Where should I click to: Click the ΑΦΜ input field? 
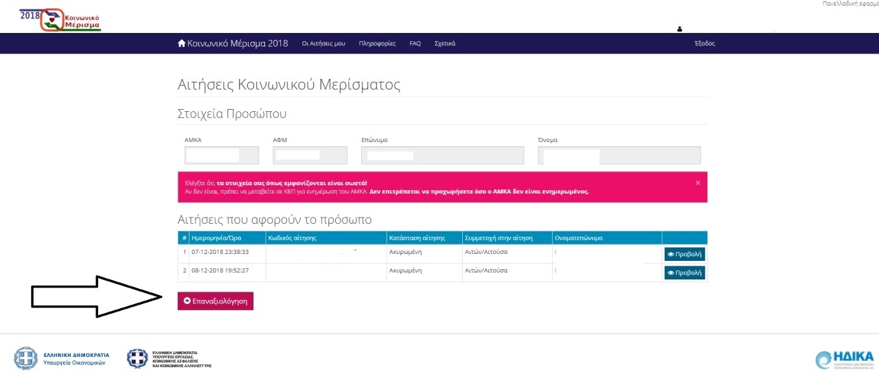coord(310,156)
